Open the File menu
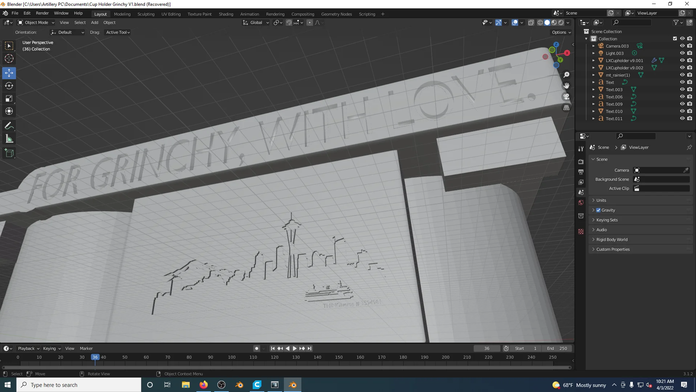This screenshot has height=392, width=696. pyautogui.click(x=15, y=13)
